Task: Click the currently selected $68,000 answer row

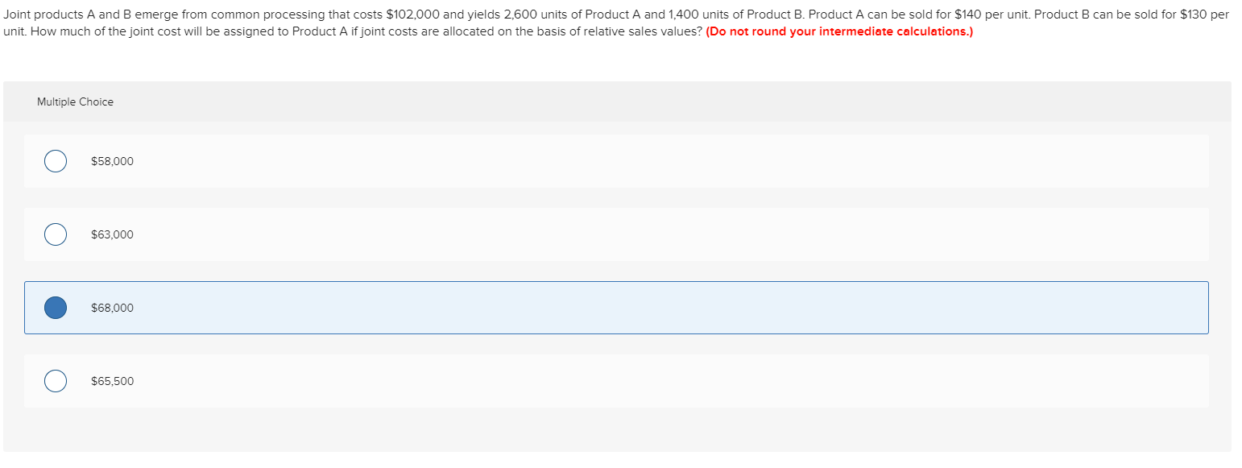Action: pos(564,307)
